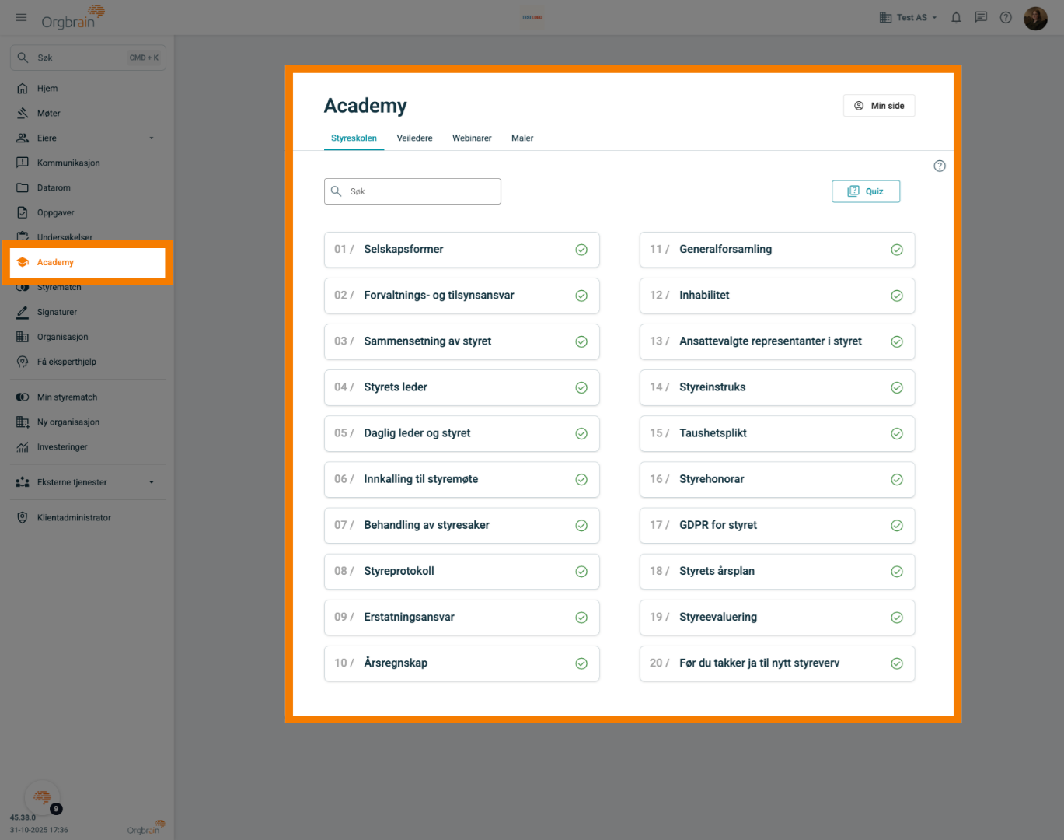
Task: Click the notifications bell icon
Action: [956, 17]
